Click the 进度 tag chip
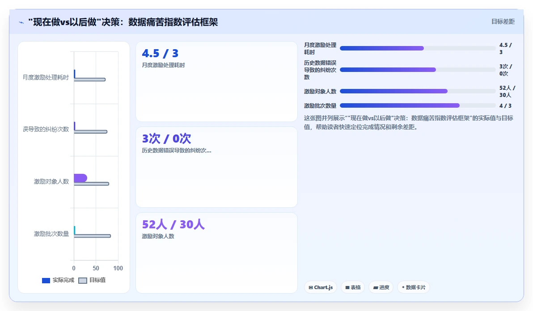This screenshot has height=311, width=533. tap(381, 287)
